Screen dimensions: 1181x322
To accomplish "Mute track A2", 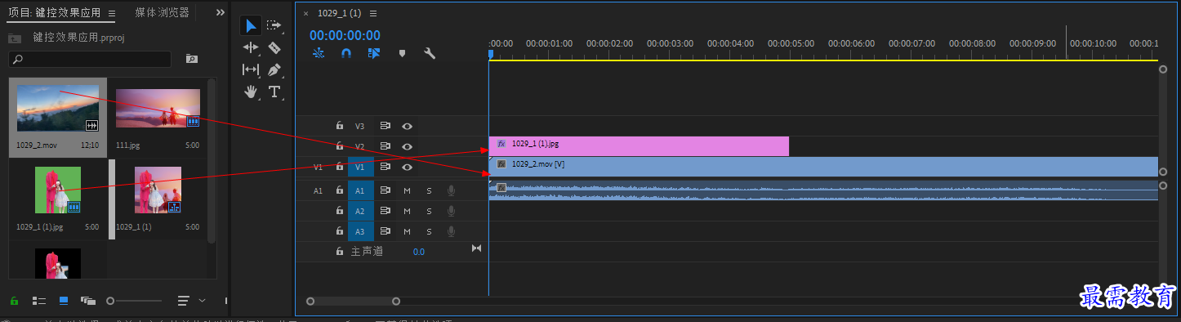I will click(407, 211).
